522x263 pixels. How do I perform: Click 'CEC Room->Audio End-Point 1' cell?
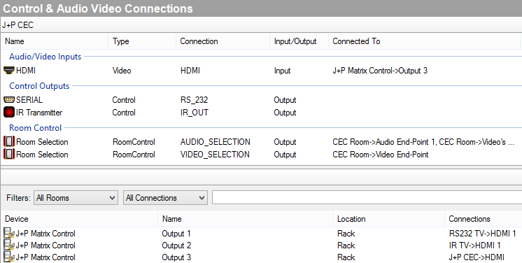(384, 142)
